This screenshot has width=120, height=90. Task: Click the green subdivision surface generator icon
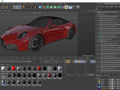[47, 7]
